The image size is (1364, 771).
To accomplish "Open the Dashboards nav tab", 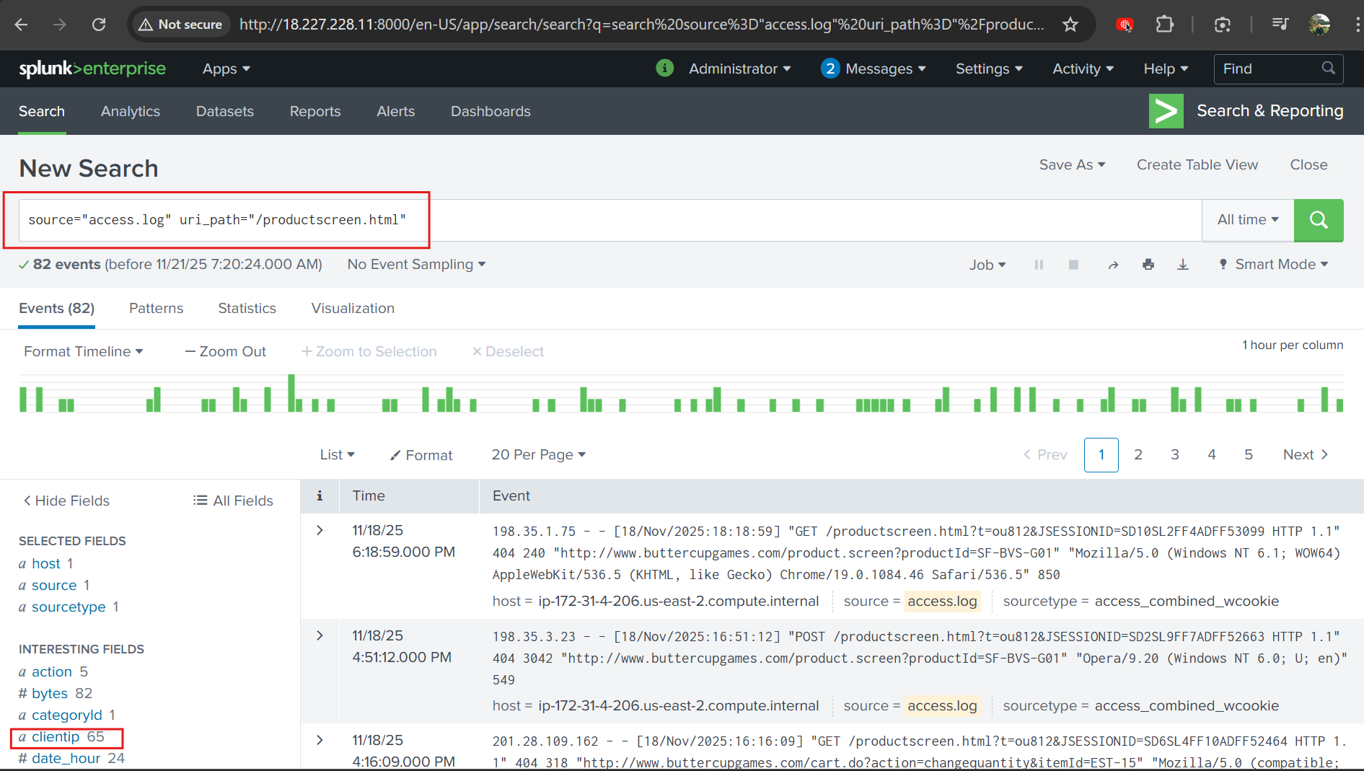I will 490,111.
